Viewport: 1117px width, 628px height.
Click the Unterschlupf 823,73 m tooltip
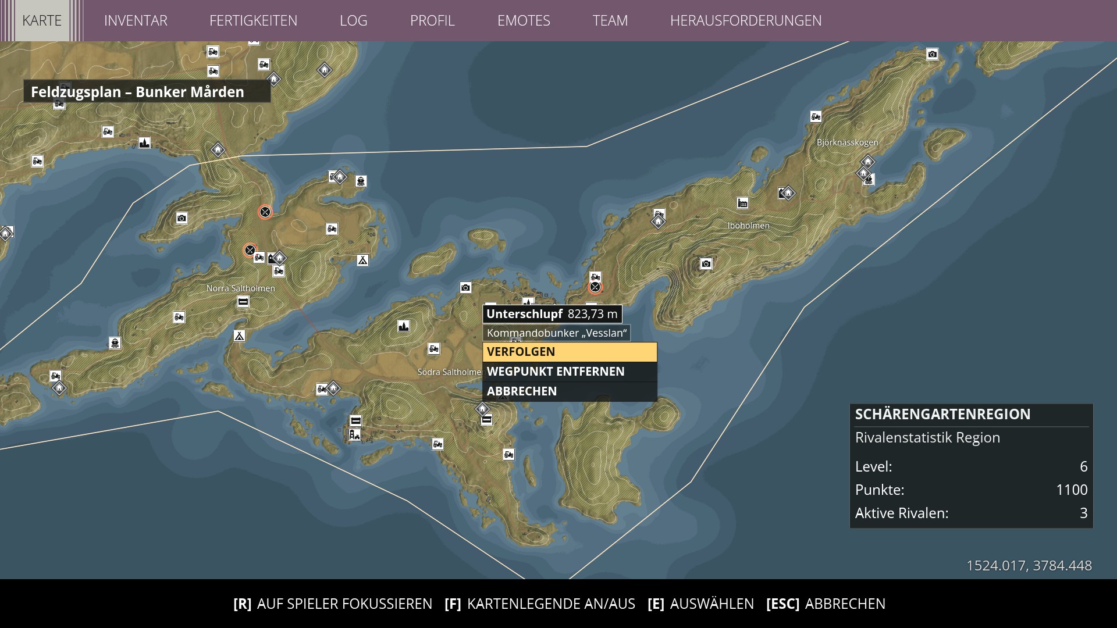point(552,314)
